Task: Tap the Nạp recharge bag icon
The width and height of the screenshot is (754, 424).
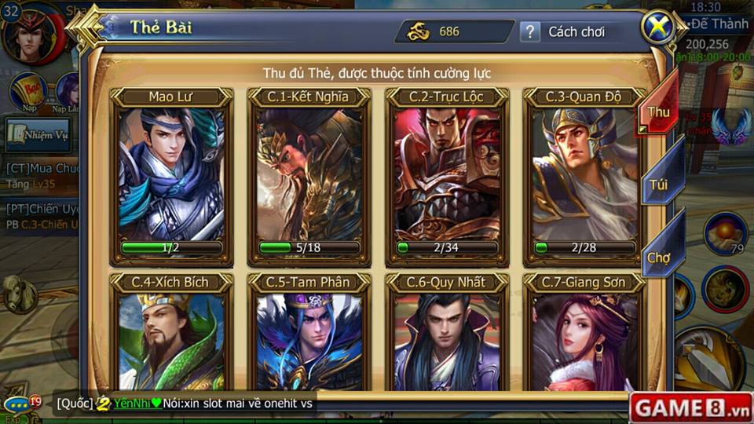Action: point(28,91)
